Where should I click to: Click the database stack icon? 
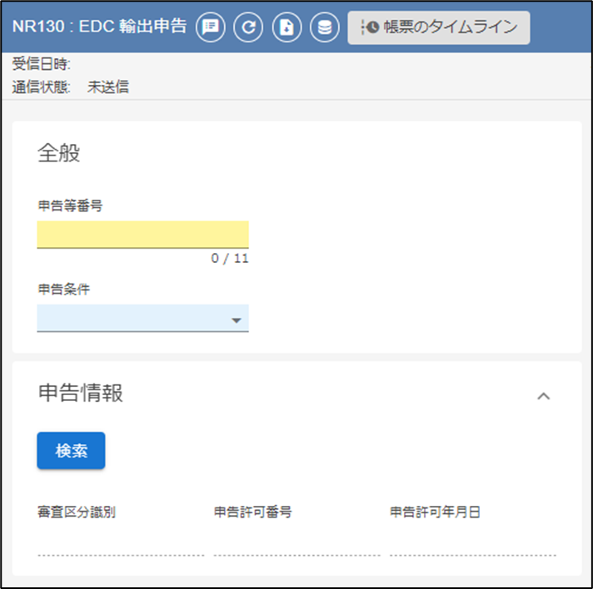pos(325,27)
